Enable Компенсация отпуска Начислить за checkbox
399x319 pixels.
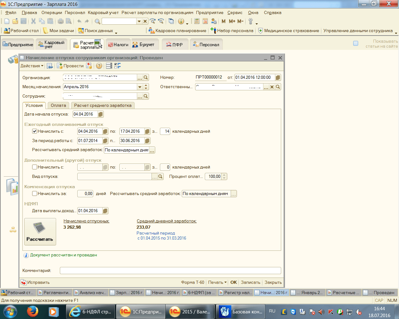(x=35, y=194)
